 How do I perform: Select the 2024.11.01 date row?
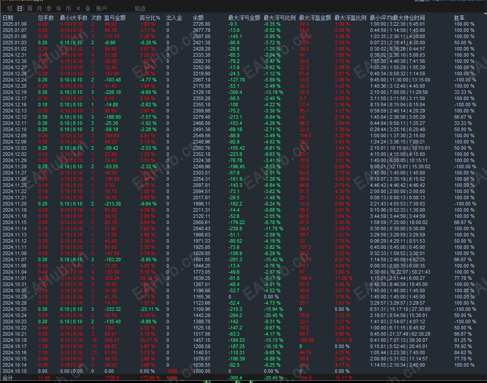tap(15, 278)
